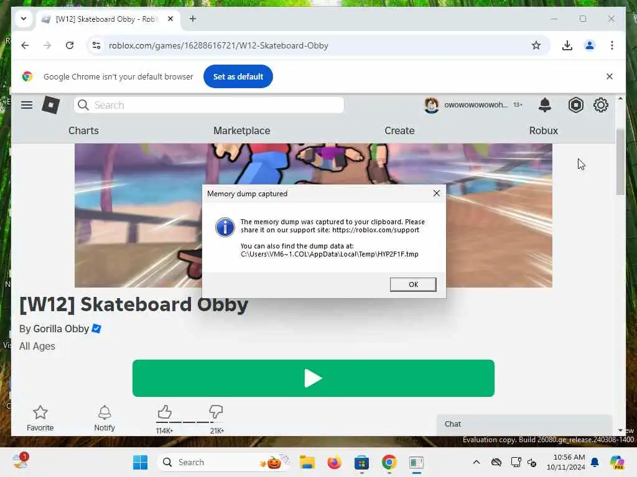The width and height of the screenshot is (637, 477).
Task: Open the Roblox hamburger navigation menu
Action: point(27,105)
